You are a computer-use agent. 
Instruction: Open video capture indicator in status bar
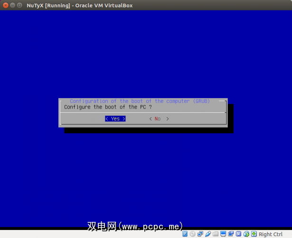pos(231,234)
